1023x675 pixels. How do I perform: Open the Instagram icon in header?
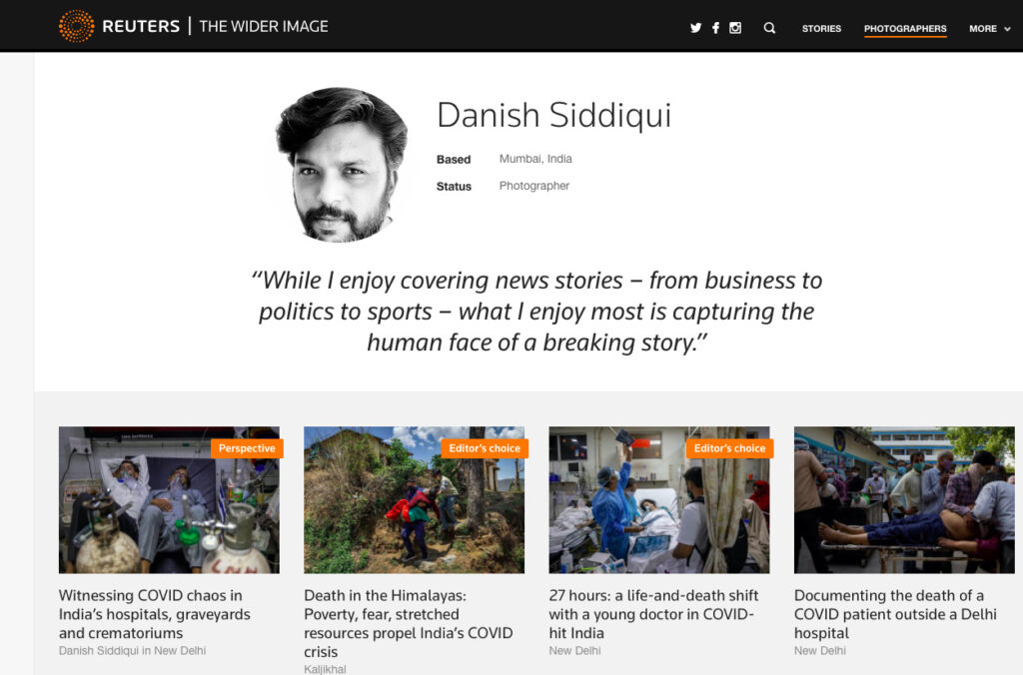coord(735,27)
